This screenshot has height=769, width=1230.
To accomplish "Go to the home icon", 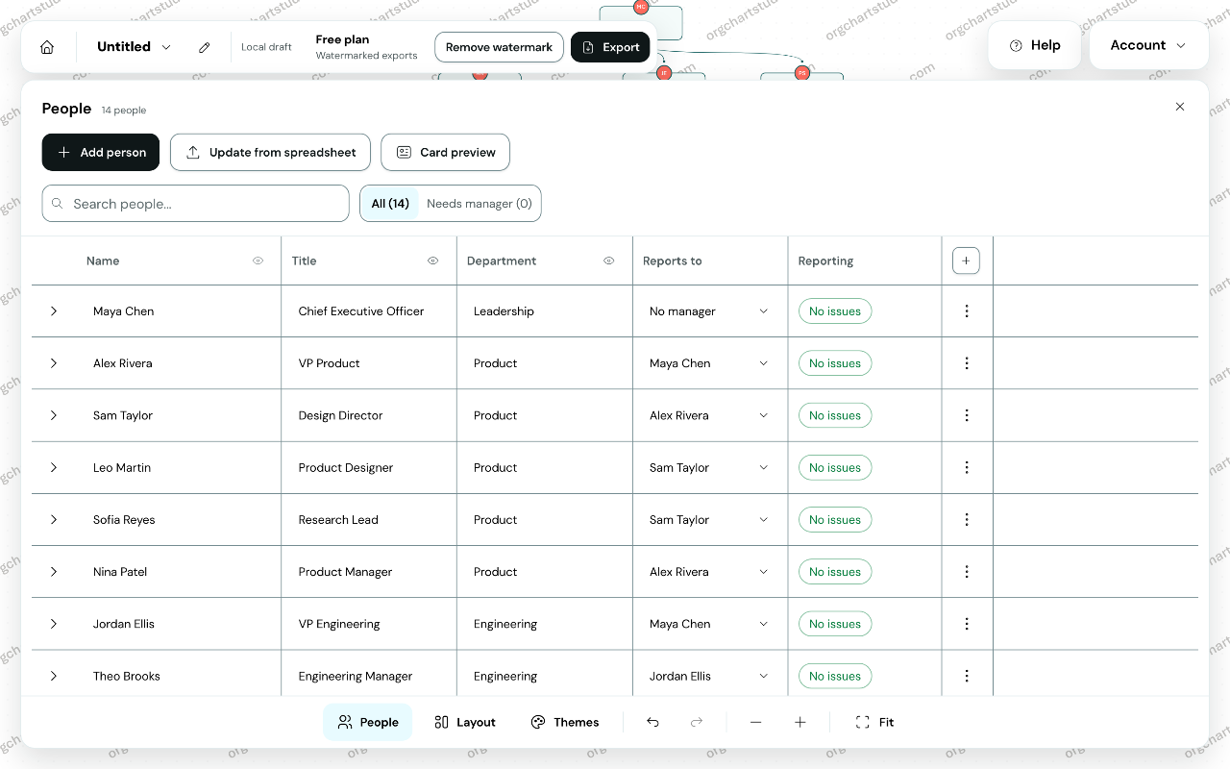I will (47, 47).
